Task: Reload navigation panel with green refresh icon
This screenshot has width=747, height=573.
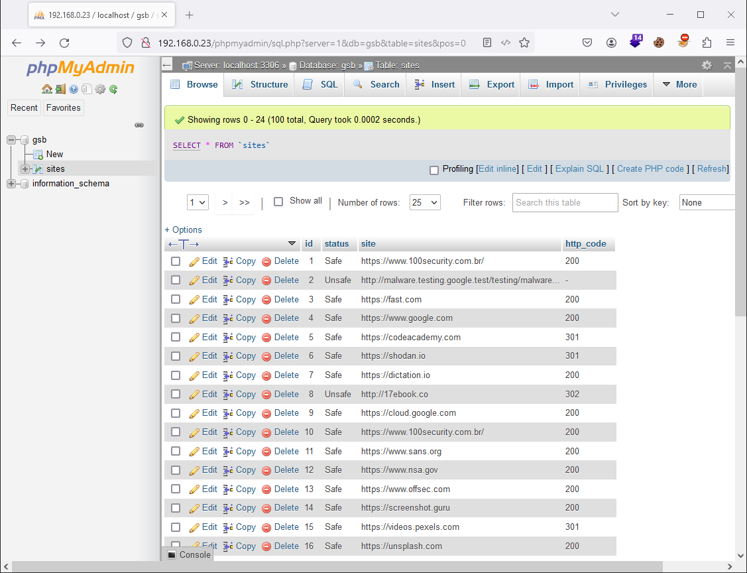Action: point(113,89)
